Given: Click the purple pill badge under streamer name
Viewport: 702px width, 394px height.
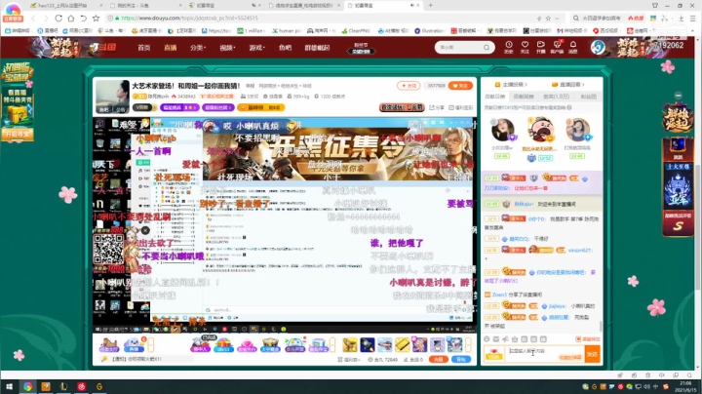Looking at the screenshot, I should 179,107.
